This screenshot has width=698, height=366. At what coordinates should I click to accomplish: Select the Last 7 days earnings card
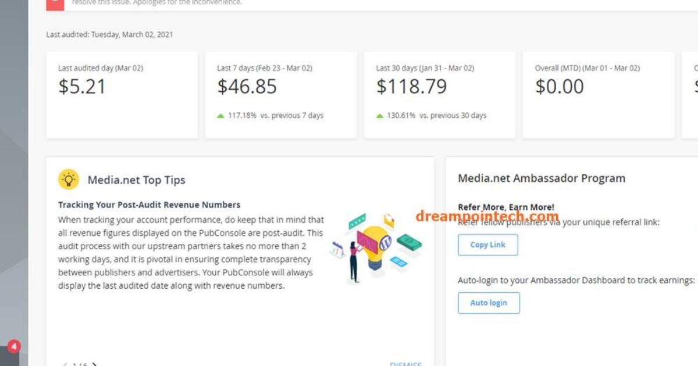tap(280, 93)
